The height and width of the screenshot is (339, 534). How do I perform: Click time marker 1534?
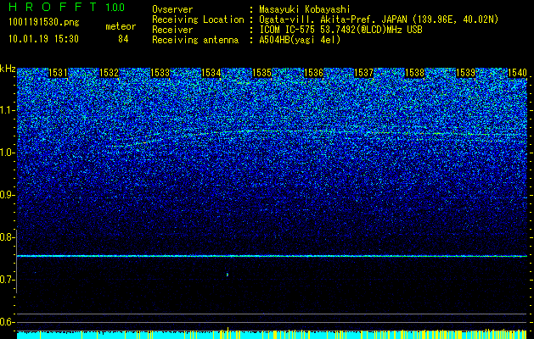[211, 73]
